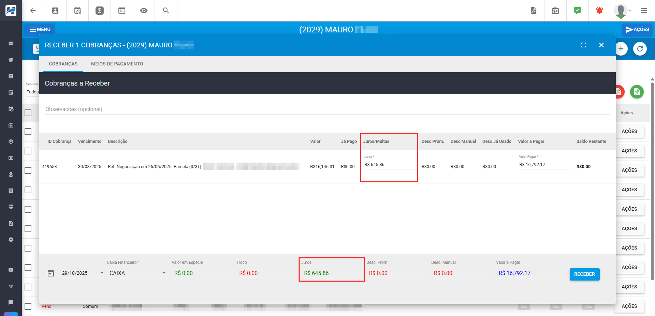Screen dimensions: 655x316
Task: Open the list menu icon far right
Action: pyautogui.click(x=644, y=11)
